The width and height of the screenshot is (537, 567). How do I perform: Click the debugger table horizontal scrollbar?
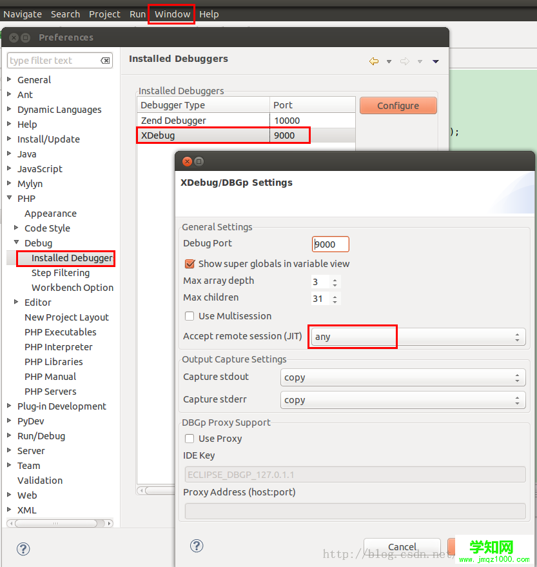click(x=157, y=490)
